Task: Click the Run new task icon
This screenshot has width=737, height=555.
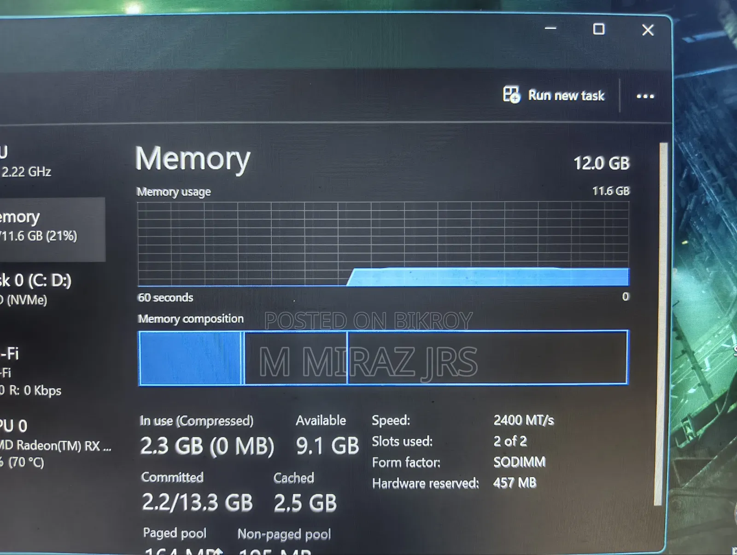Action: (x=511, y=95)
